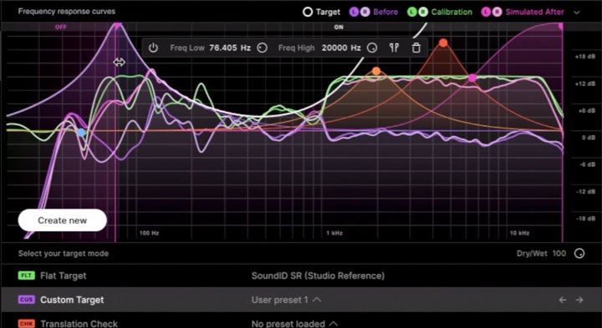
Task: Click the Dry/Wet knob icon
Action: [579, 253]
